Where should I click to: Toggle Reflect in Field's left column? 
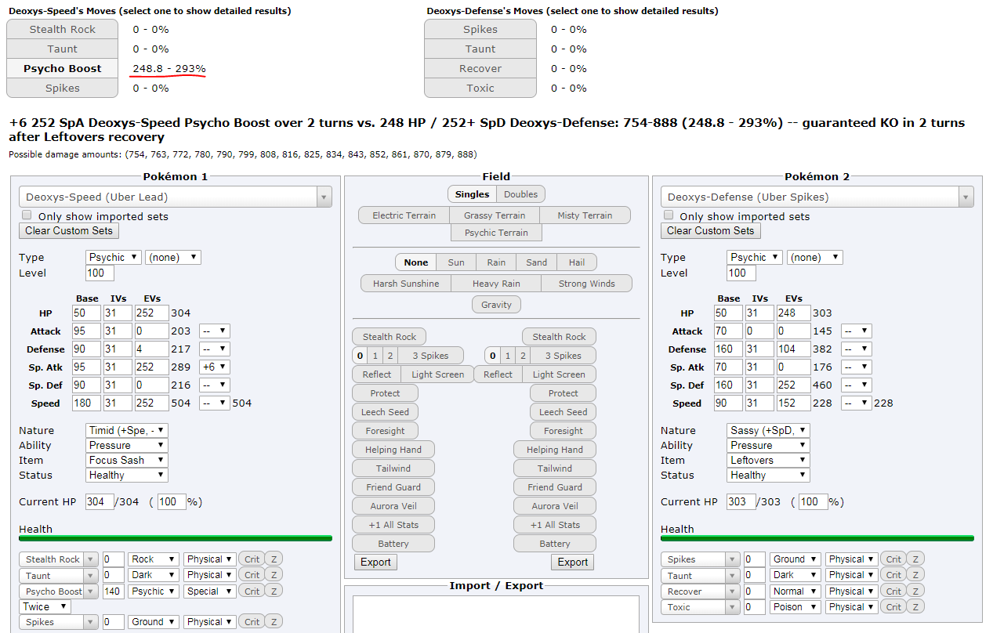[x=377, y=374]
